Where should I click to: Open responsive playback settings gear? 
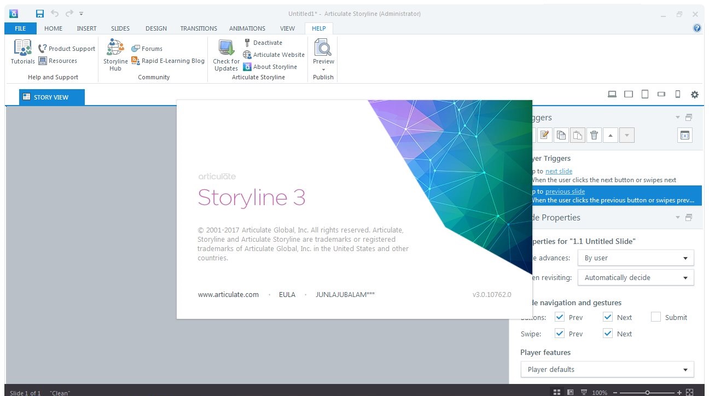pos(695,94)
